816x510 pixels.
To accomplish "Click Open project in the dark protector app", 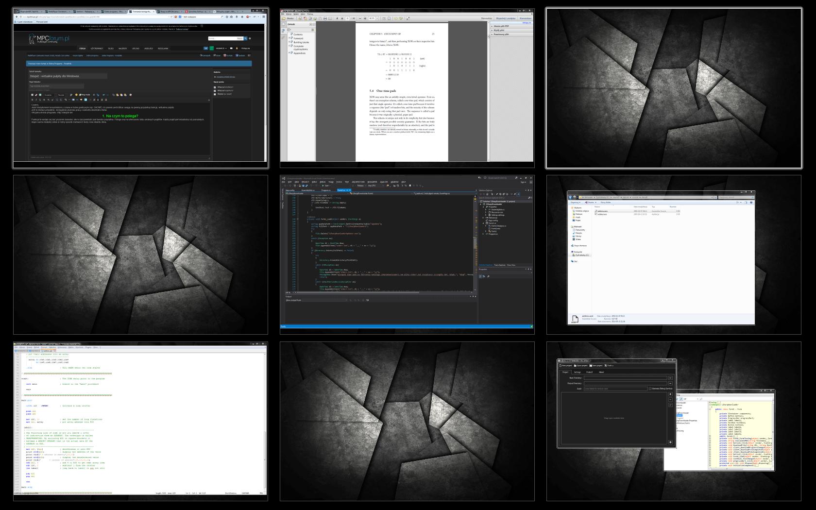I will tap(581, 365).
